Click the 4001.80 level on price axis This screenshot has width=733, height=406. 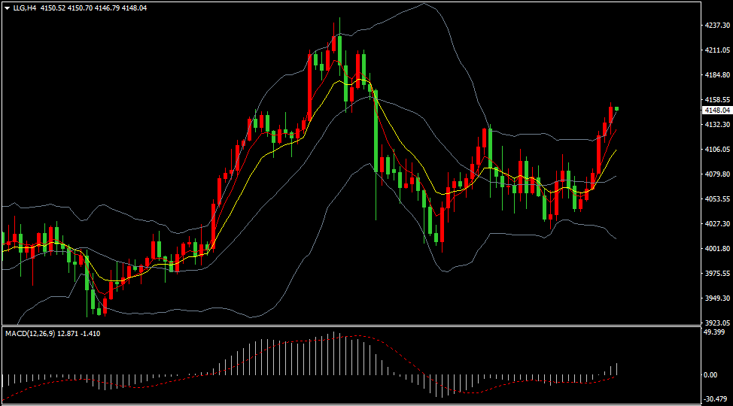click(716, 249)
